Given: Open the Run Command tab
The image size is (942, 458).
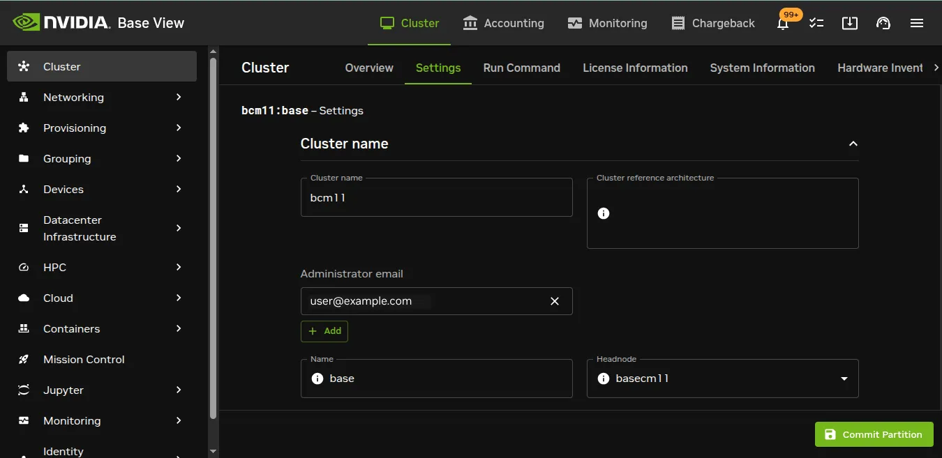Looking at the screenshot, I should [522, 68].
